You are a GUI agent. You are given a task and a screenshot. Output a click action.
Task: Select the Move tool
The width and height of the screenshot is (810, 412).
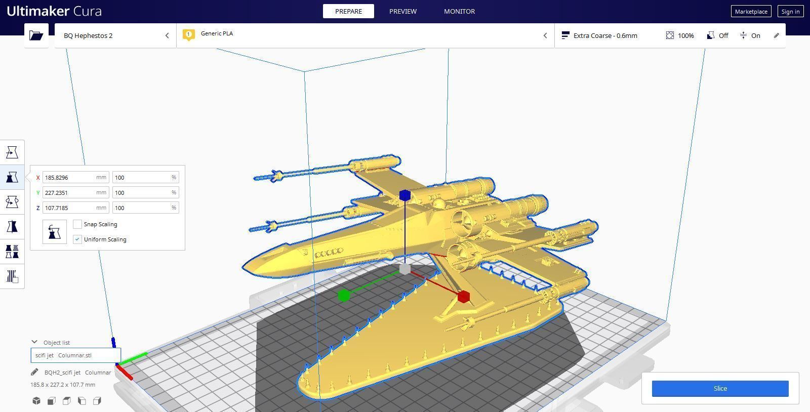click(x=12, y=152)
